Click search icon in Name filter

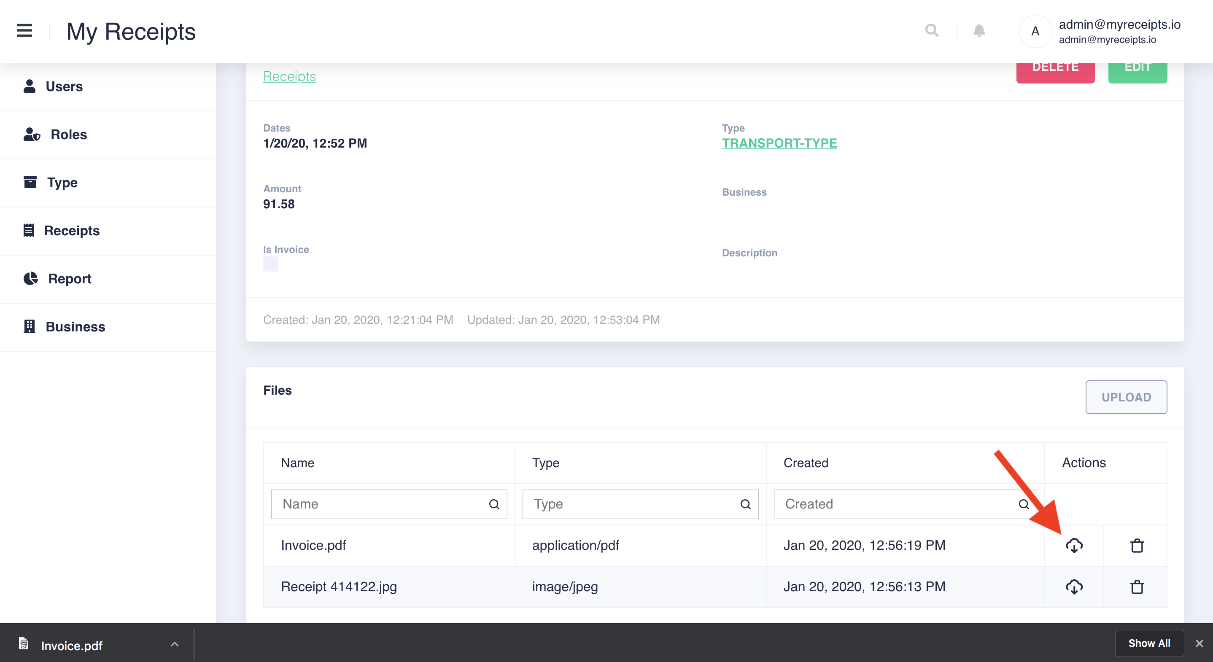click(494, 504)
